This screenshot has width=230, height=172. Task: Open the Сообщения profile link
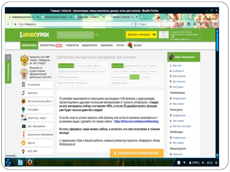point(178,71)
